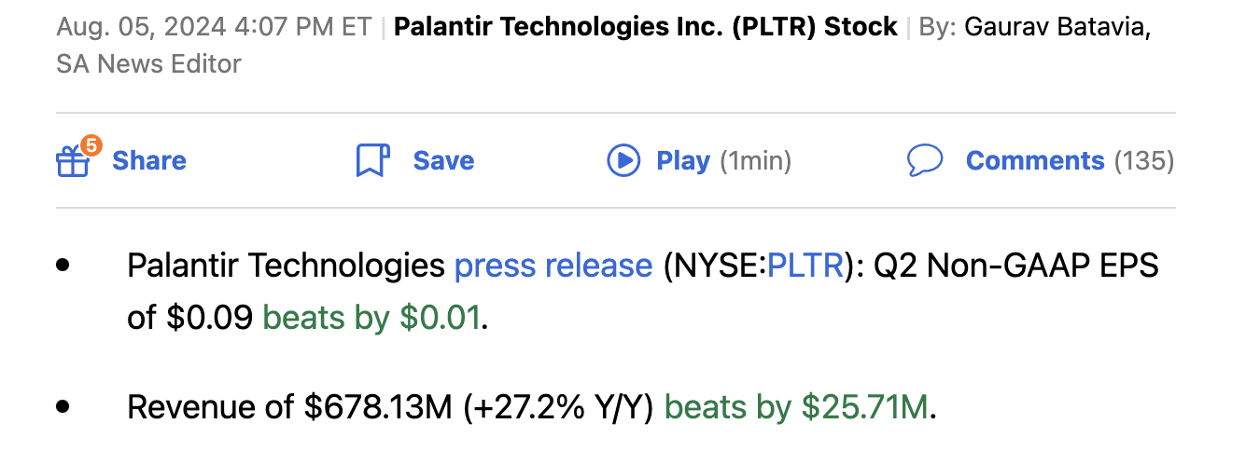This screenshot has width=1260, height=451.
Task: Click the green "beats by $25.71M" text
Action: click(x=796, y=407)
